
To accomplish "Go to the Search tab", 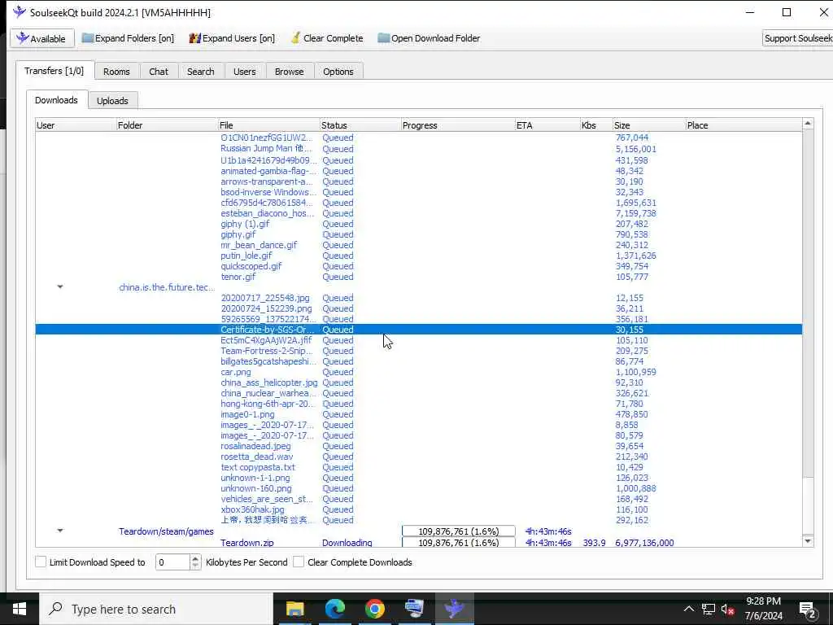I will [x=200, y=72].
